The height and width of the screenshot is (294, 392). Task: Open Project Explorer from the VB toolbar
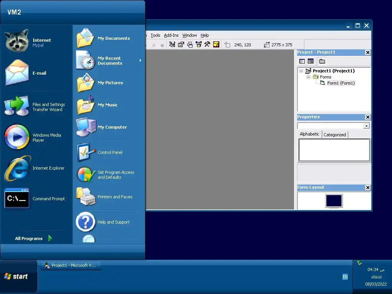172,44
